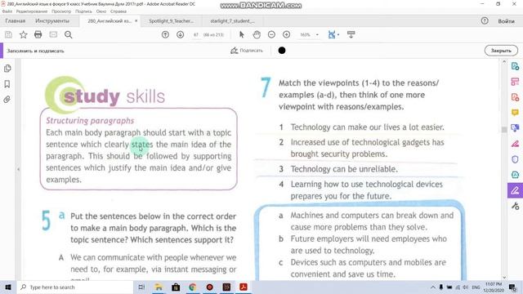Send the file by email
The image size is (523, 294).
click(x=53, y=34)
